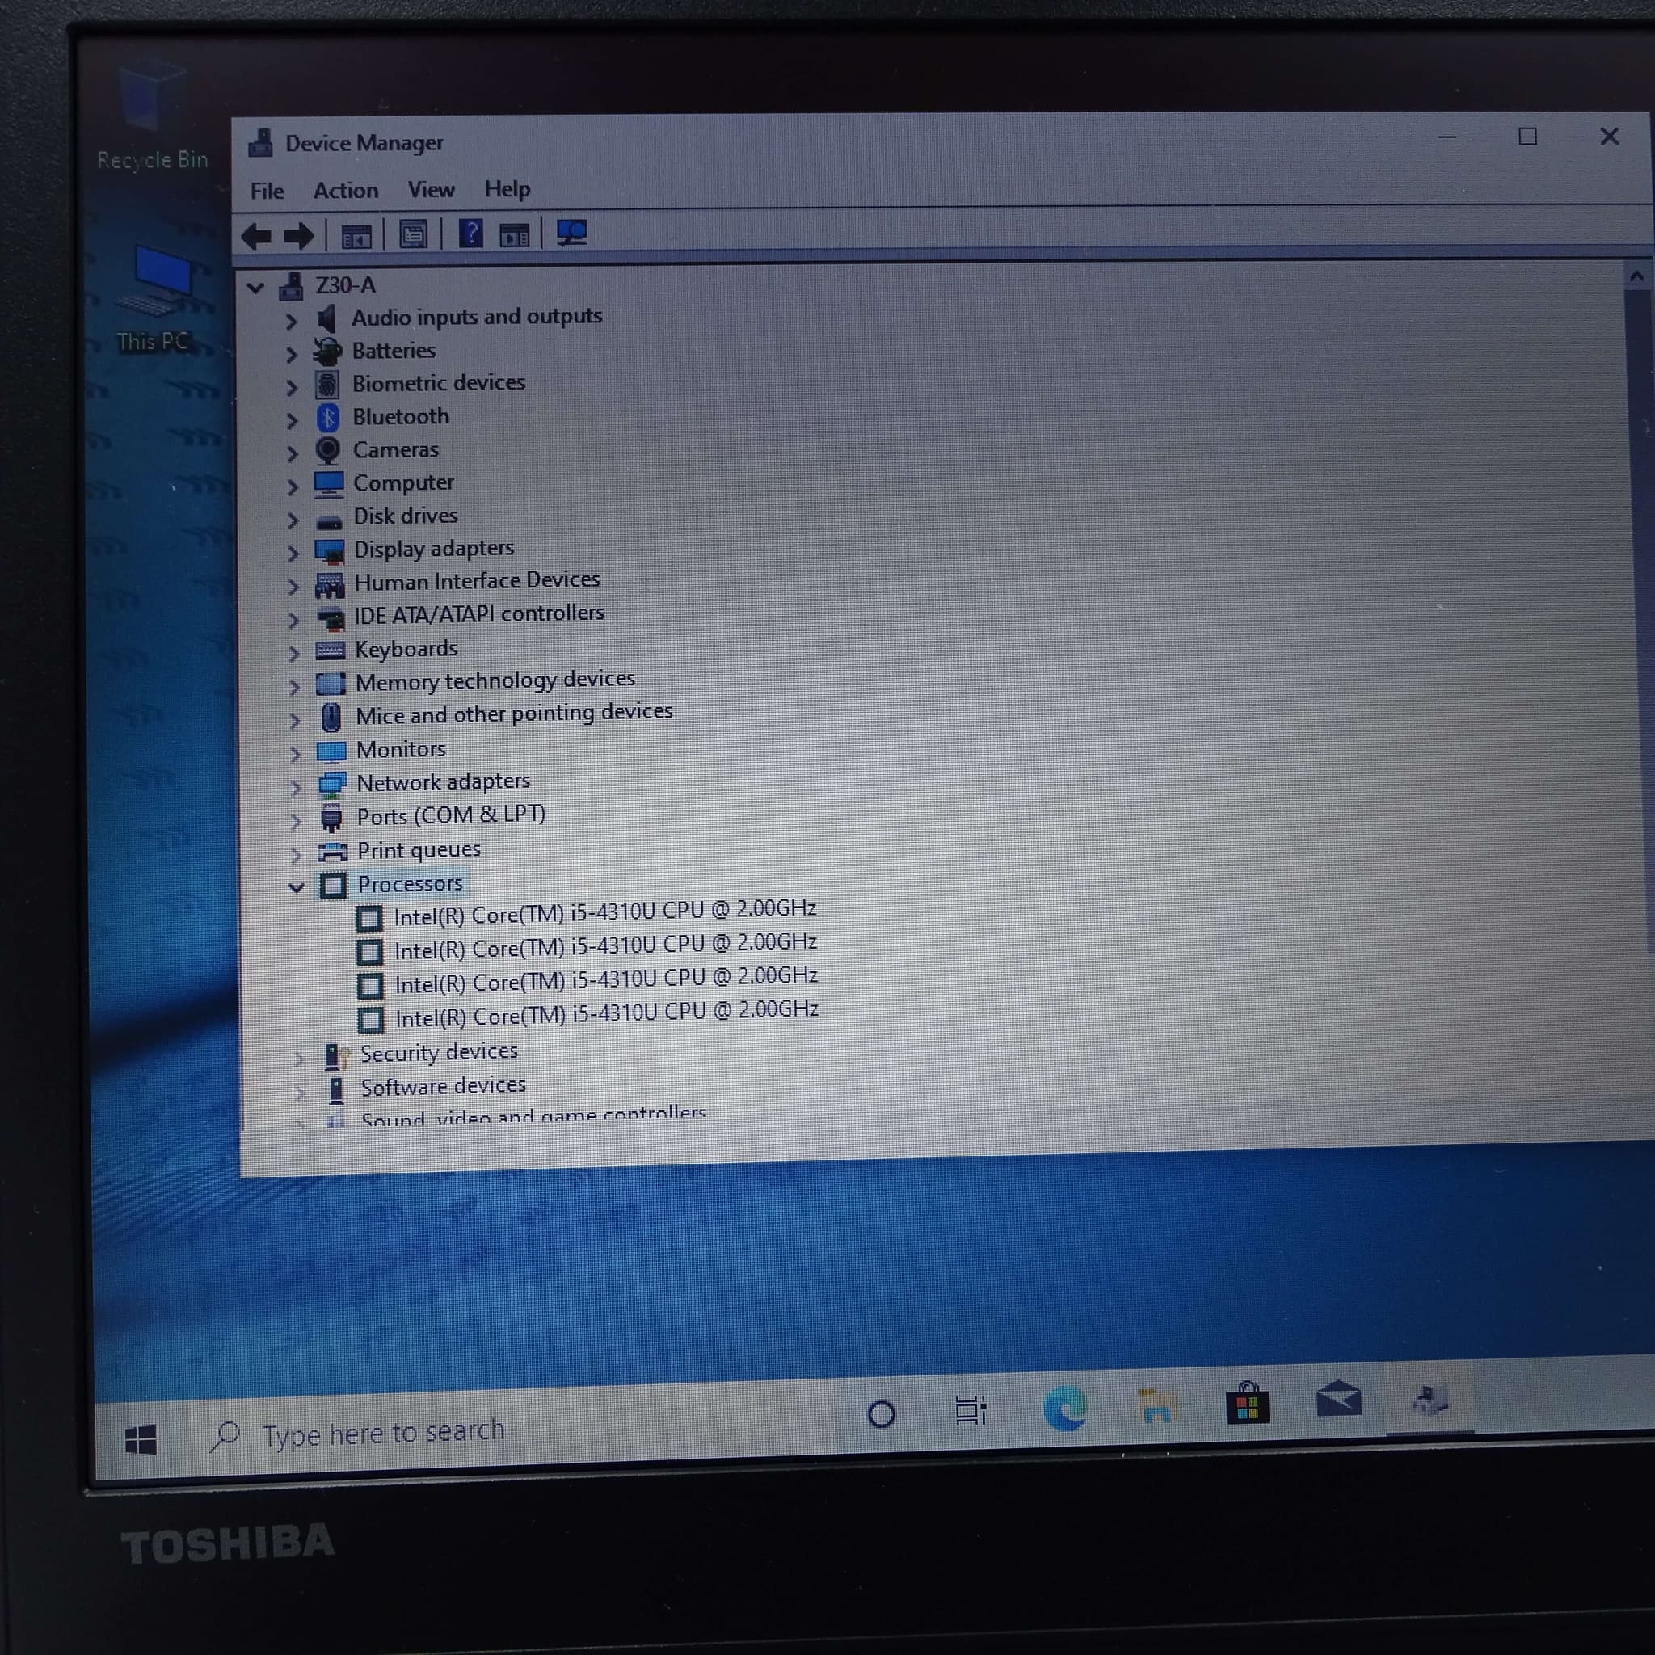The height and width of the screenshot is (1655, 1655).
Task: Select first Intel Core i5-4310U processor entry
Action: click(x=604, y=913)
